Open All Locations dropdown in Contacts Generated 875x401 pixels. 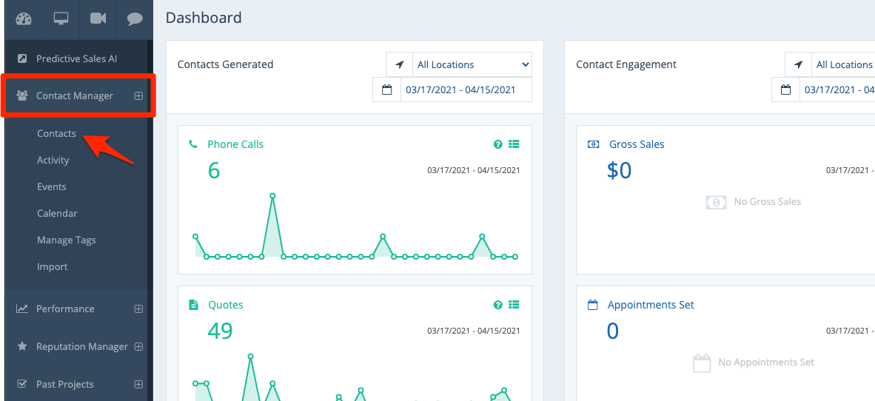point(472,64)
